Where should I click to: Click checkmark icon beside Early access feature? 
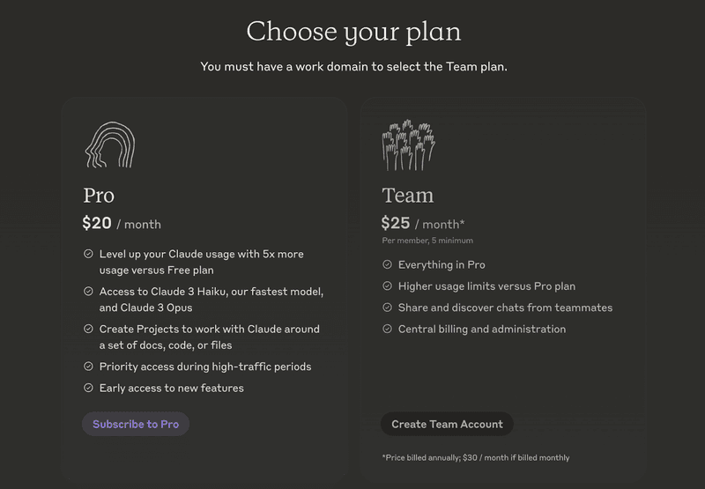[88, 388]
